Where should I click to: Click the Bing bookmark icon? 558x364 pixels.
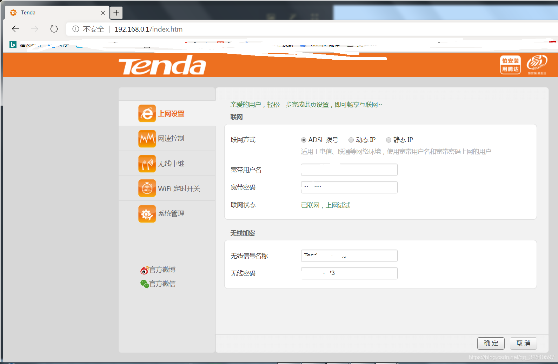coord(13,45)
